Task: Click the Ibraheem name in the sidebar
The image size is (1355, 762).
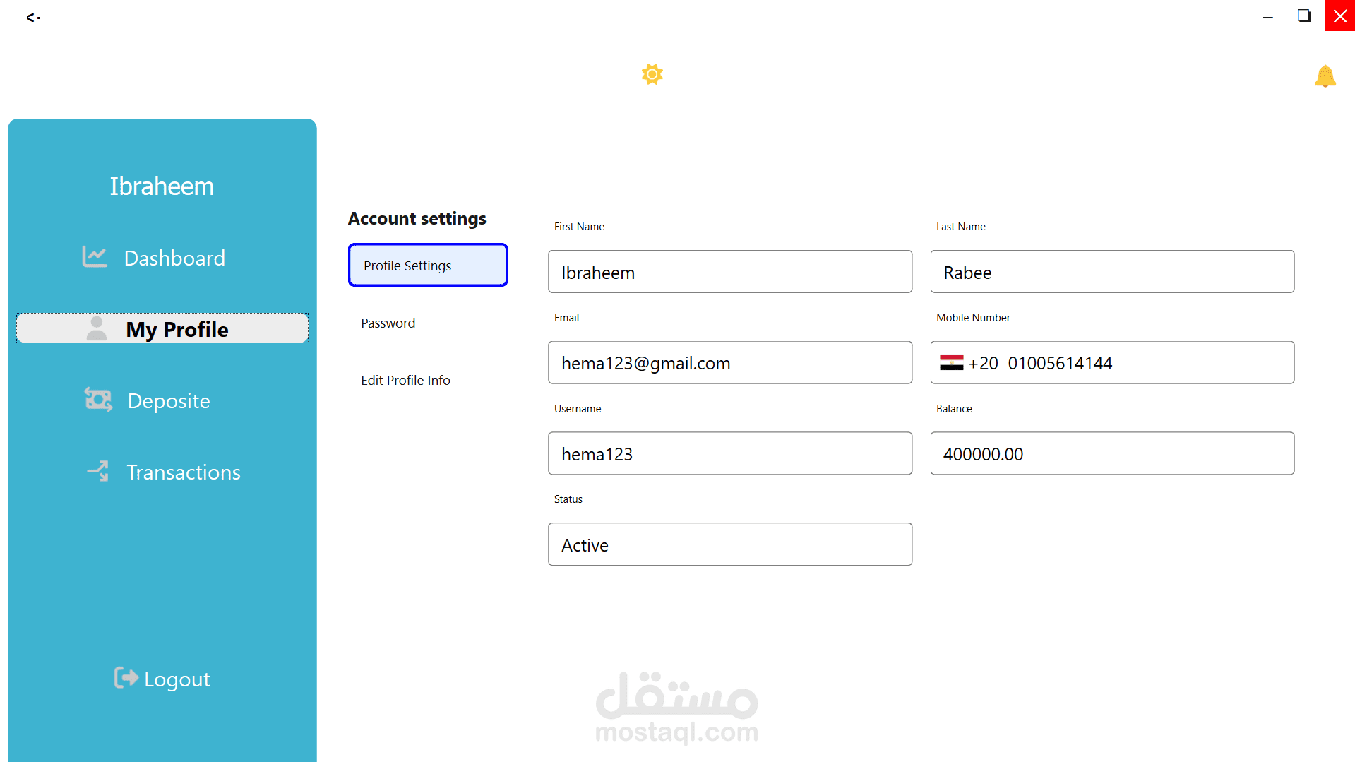Action: coord(162,186)
